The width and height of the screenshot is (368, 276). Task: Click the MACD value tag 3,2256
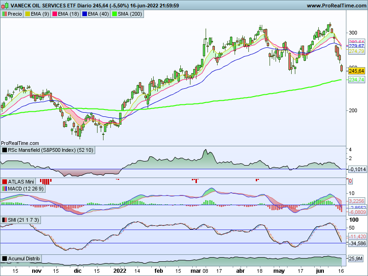pyautogui.click(x=356, y=201)
